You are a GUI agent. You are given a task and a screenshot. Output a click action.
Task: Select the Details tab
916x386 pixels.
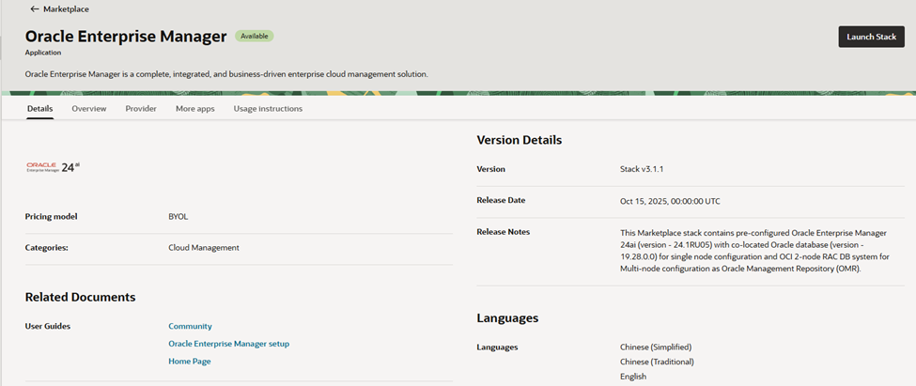point(39,109)
